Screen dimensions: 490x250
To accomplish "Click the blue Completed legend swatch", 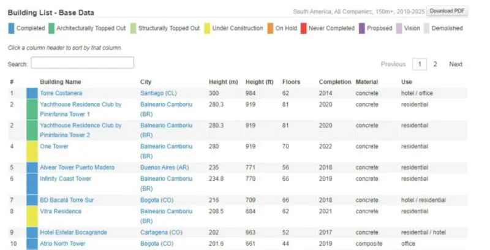I will (11, 28).
